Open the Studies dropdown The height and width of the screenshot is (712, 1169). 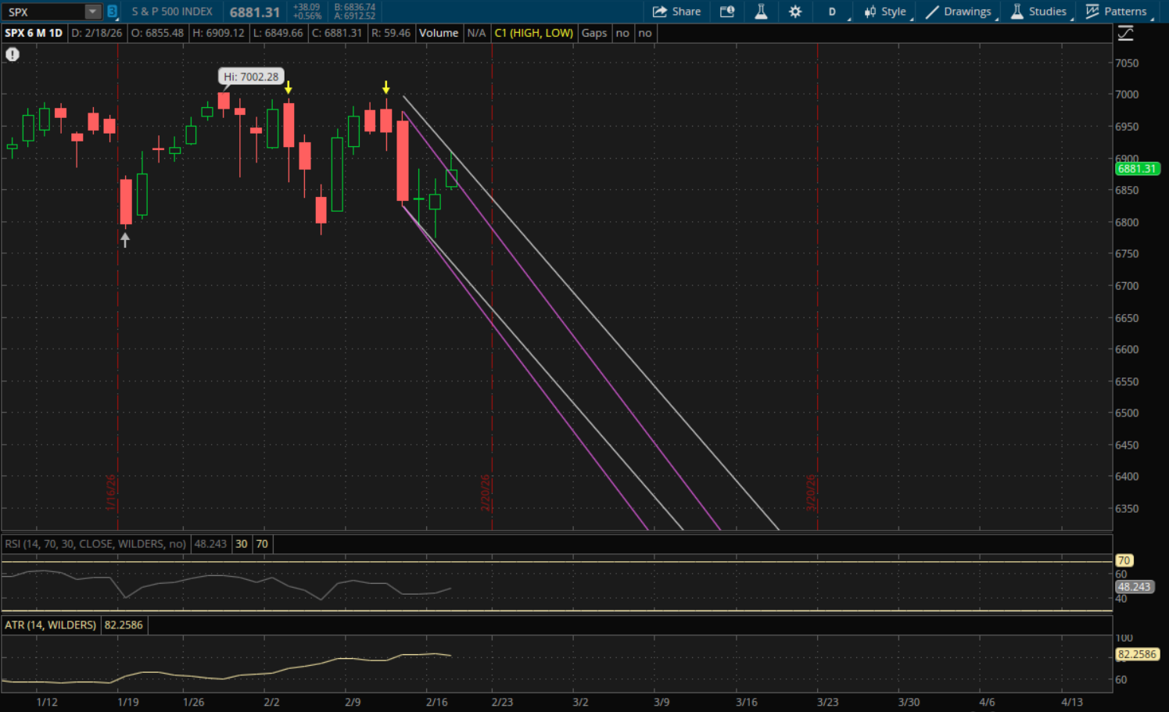click(1038, 12)
